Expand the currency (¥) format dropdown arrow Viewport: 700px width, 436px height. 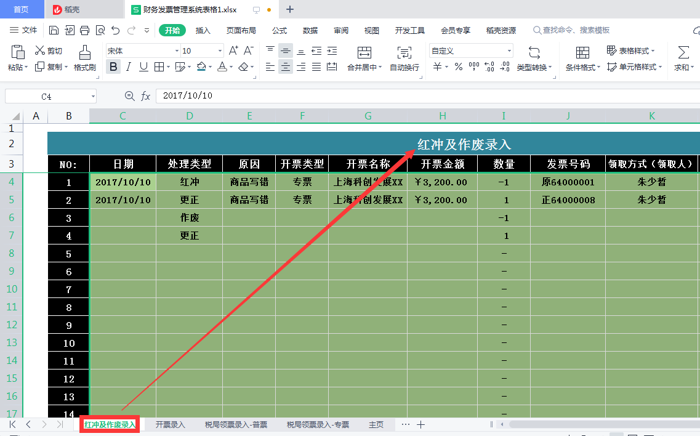pyautogui.click(x=447, y=67)
